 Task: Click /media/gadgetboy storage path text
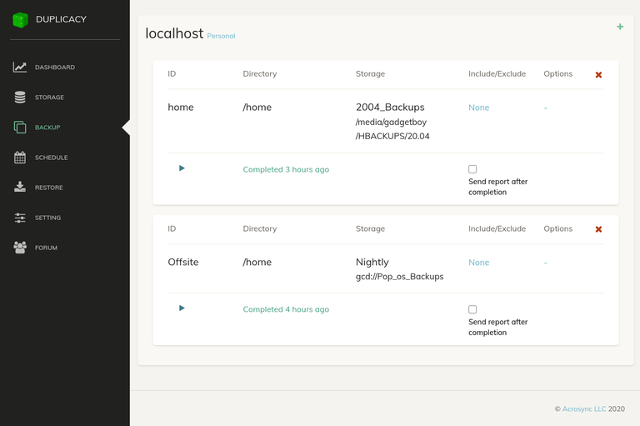click(x=391, y=122)
